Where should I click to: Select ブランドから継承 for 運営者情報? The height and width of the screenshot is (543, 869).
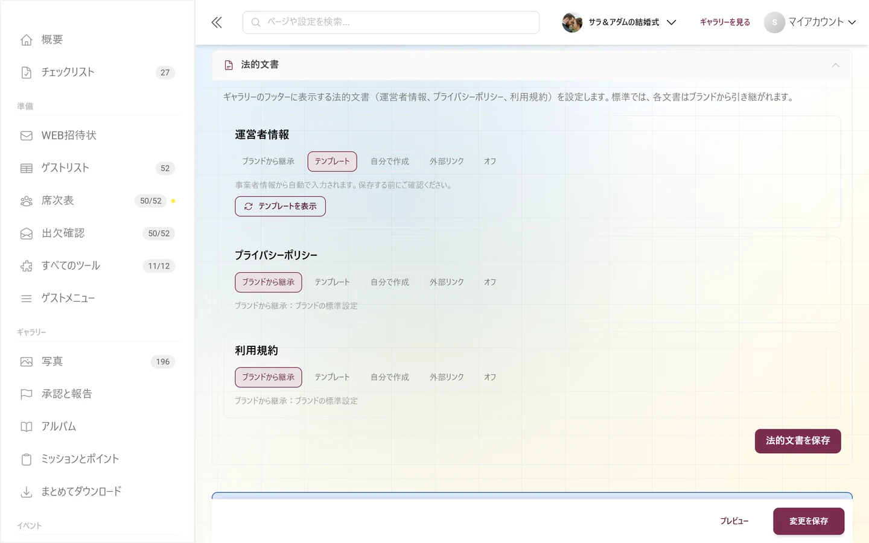(269, 162)
